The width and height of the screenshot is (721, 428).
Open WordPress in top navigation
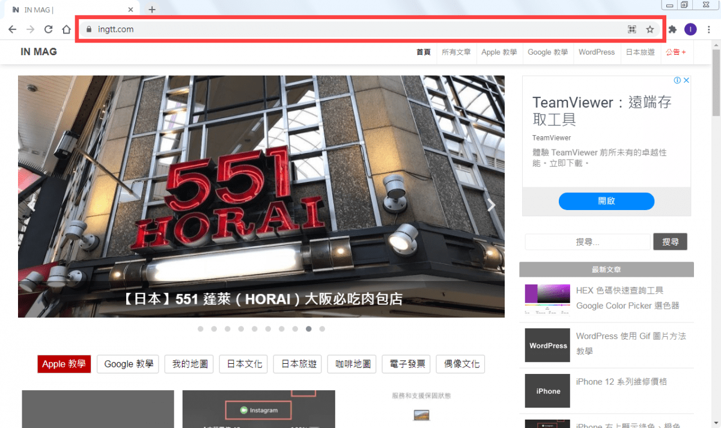597,52
